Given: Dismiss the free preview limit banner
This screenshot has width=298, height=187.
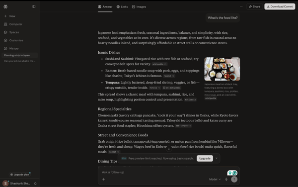Looking at the screenshot, I should point(216,158).
